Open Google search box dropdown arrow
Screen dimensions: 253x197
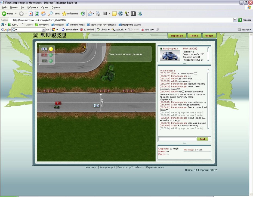[44, 30]
